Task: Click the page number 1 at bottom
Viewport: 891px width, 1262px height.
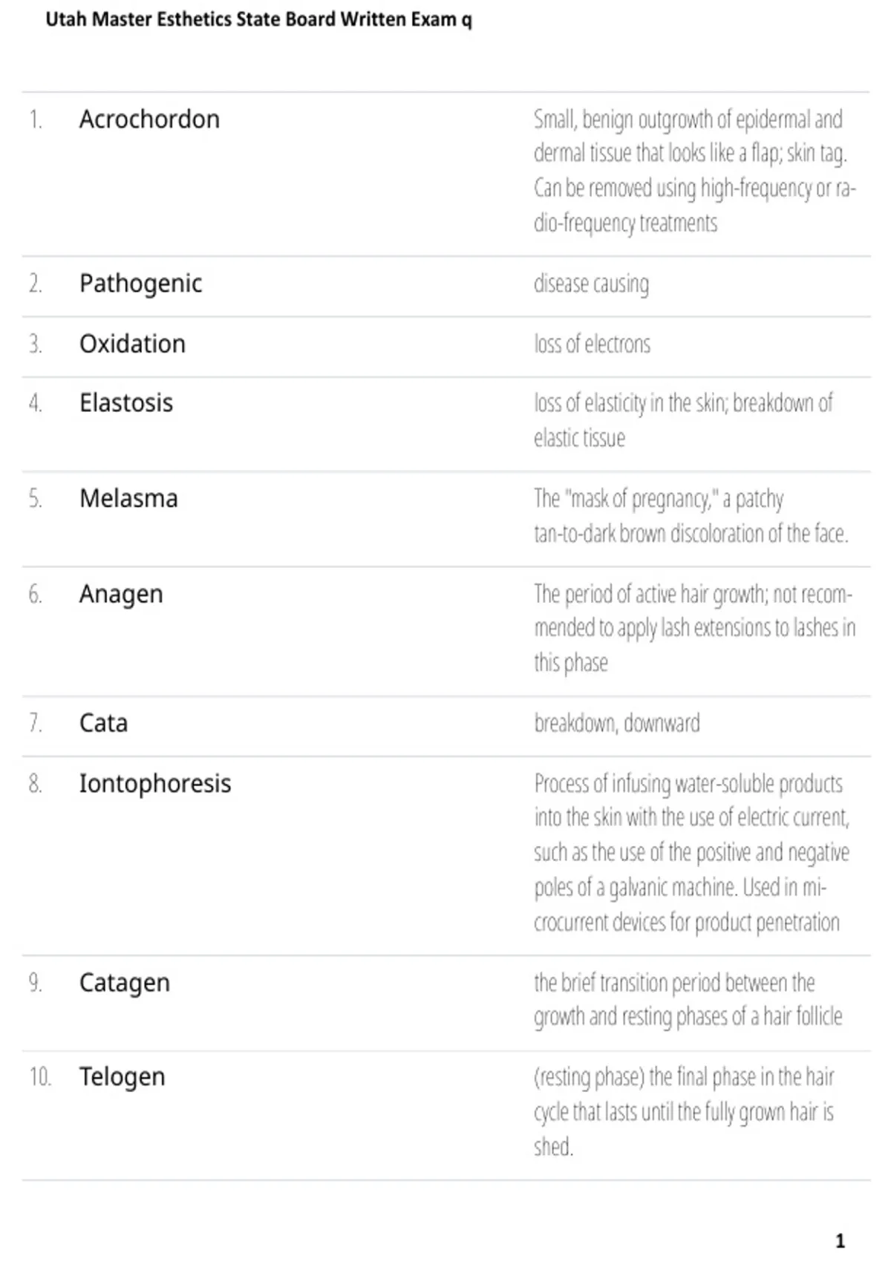Action: point(840,1240)
